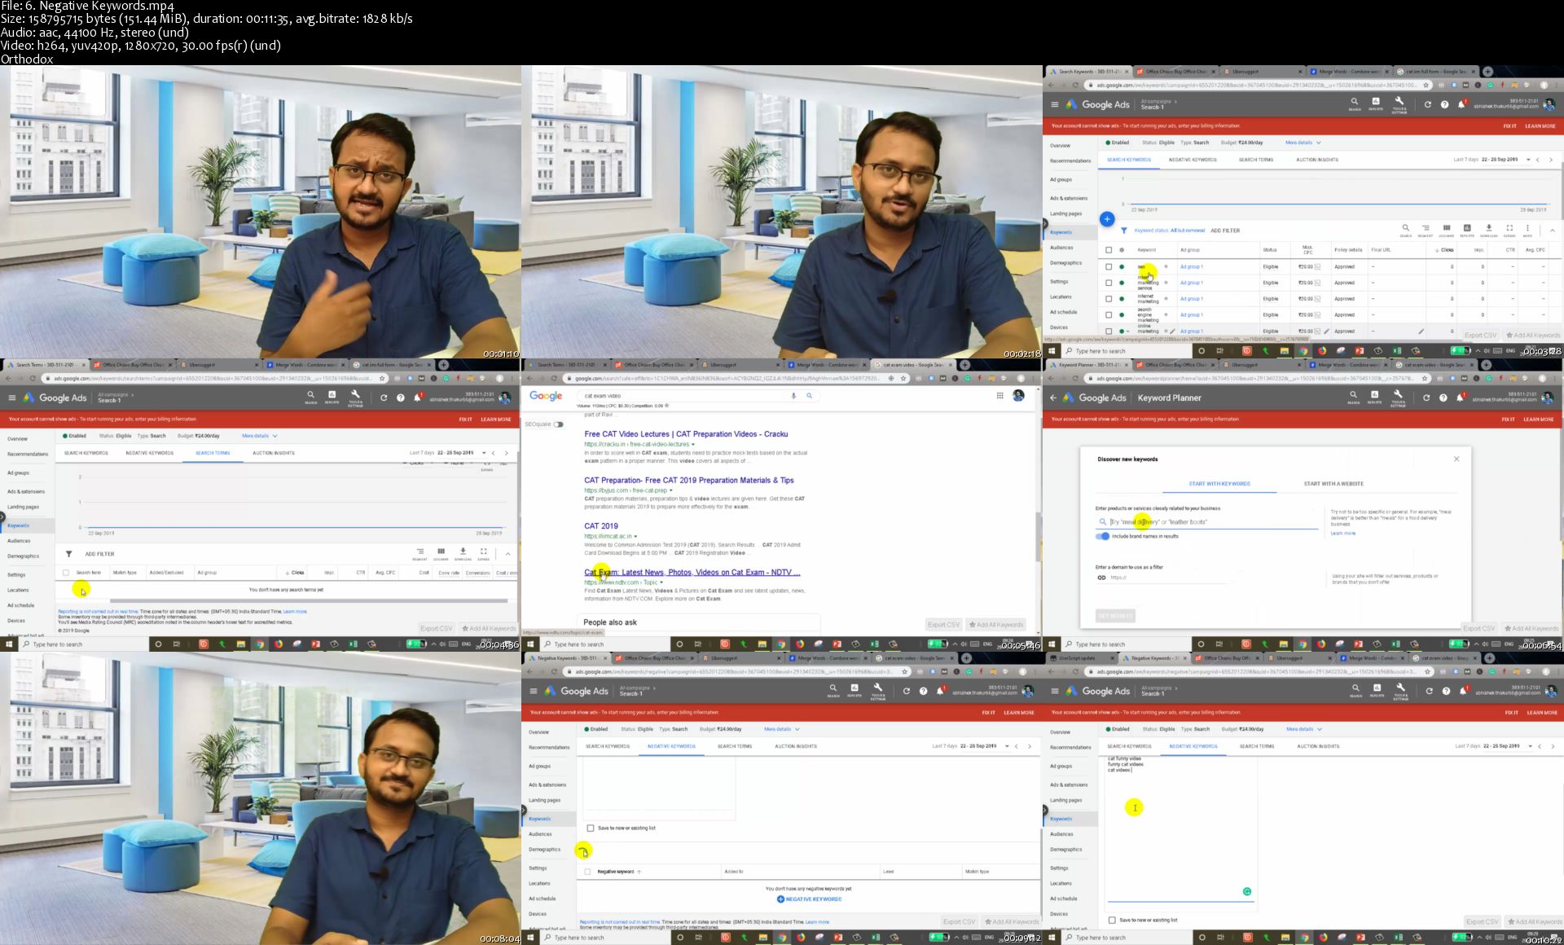Click Download icon in 04:56 Search Terms frame
The image size is (1564, 945).
[463, 553]
